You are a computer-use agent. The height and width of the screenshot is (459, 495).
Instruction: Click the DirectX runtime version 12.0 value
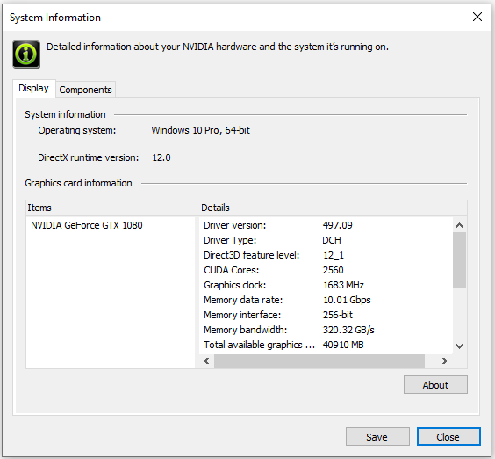point(161,157)
